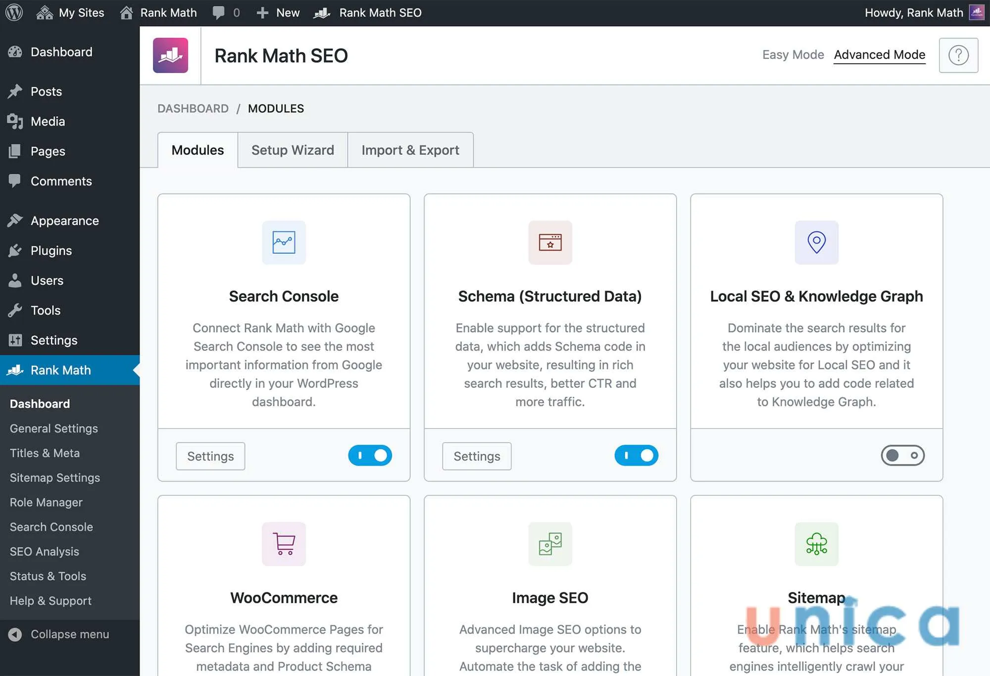This screenshot has height=676, width=990.
Task: Open the Import & Export tab
Action: [x=410, y=150]
